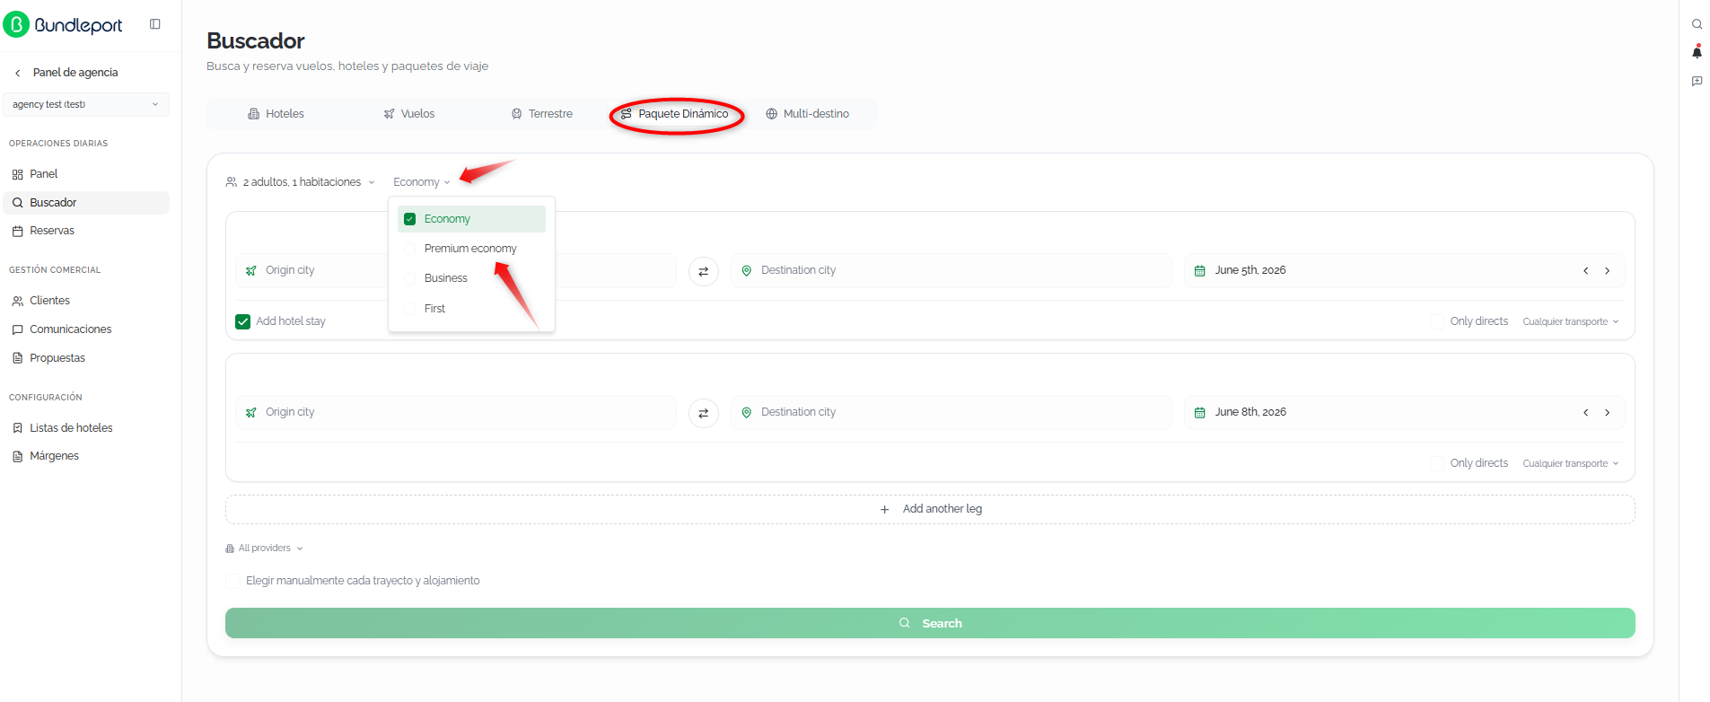Viewport: 1710px width, 702px height.
Task: Open Comunicaciones in the sidebar
Action: [86, 329]
